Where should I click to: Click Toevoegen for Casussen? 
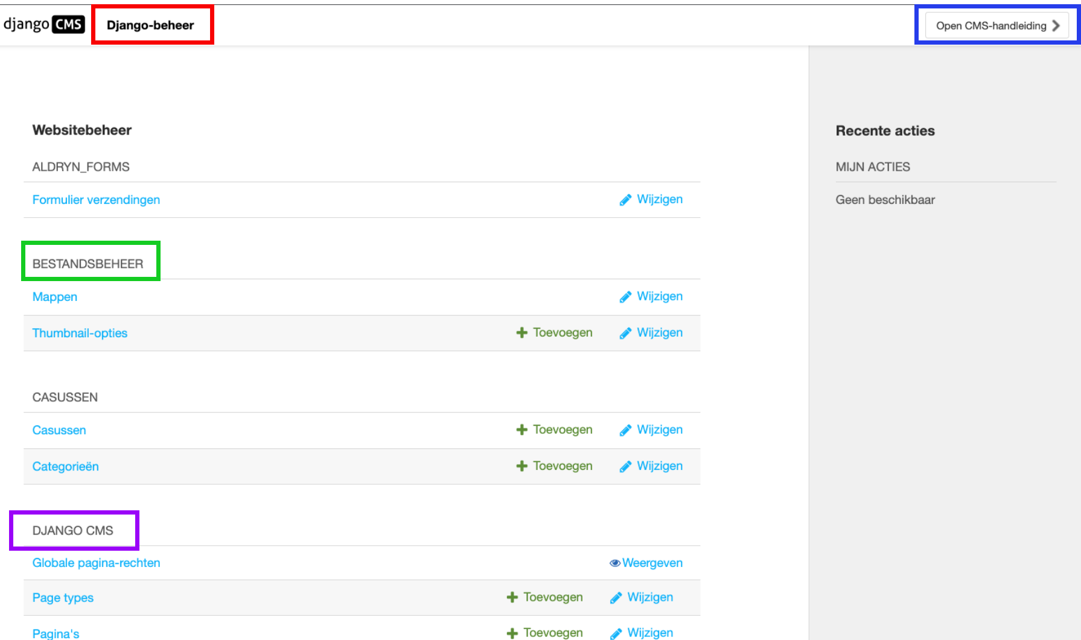(554, 430)
